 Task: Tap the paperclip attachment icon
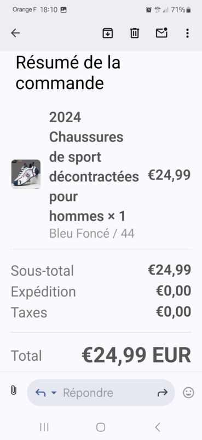pos(13,391)
